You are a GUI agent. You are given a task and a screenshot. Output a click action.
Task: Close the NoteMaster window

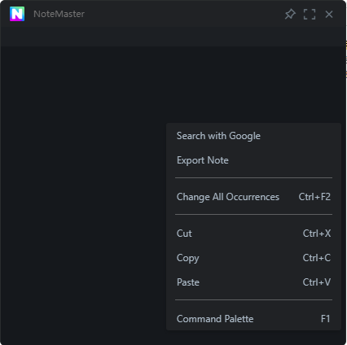[x=329, y=14]
